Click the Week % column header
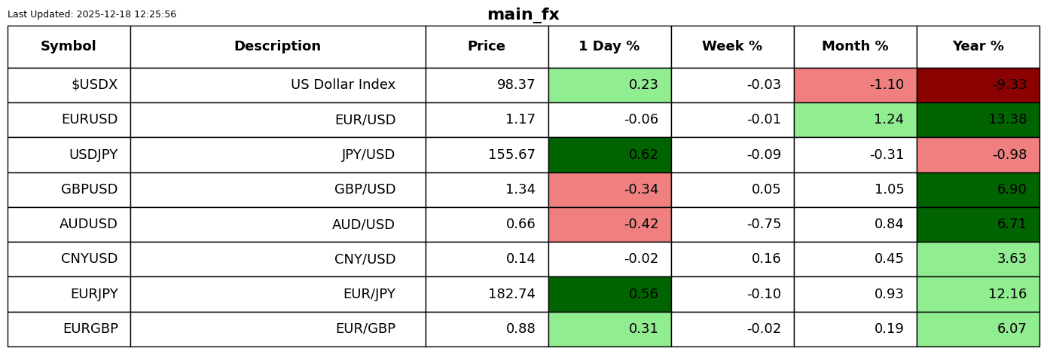This screenshot has width=1047, height=354. 732,47
